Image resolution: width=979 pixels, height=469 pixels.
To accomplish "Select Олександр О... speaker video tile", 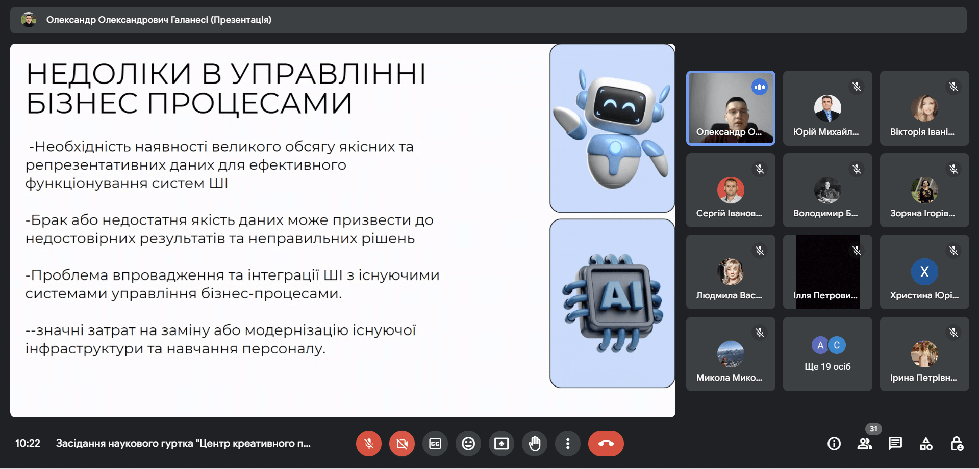I will coord(731,108).
